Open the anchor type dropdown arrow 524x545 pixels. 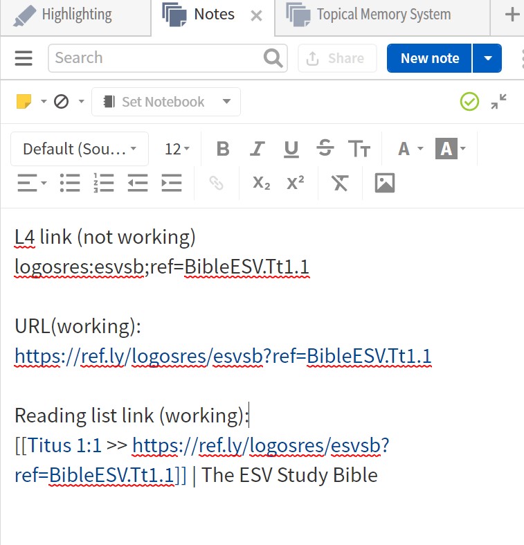click(x=81, y=102)
